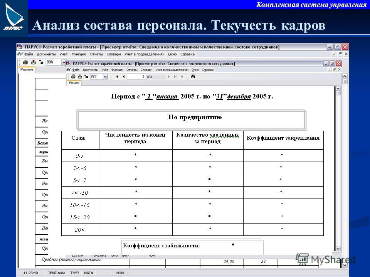
Task: Click the stop loading square icon
Action: pos(182,77)
